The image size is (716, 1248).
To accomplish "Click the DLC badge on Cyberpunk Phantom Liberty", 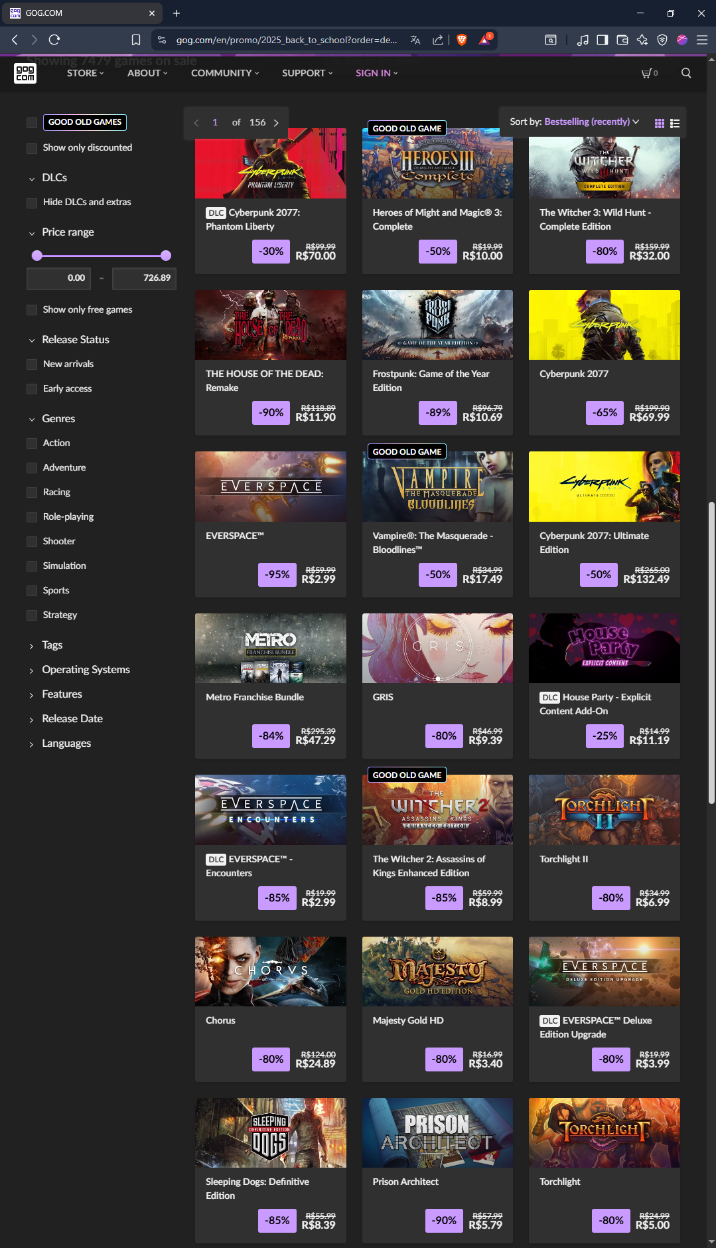I will pos(216,213).
